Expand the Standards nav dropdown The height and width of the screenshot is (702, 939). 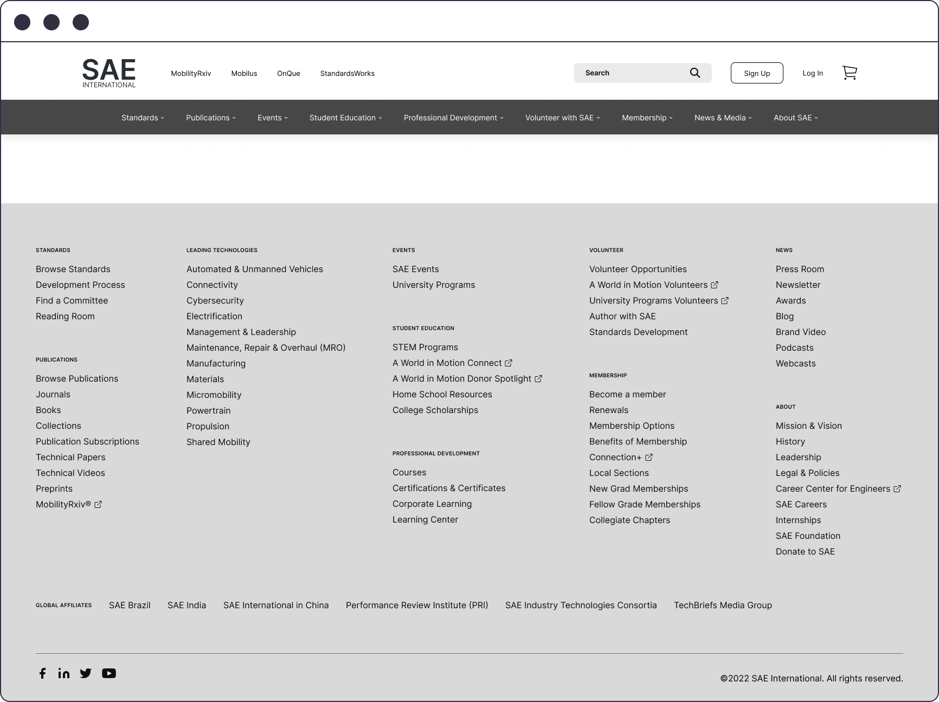(143, 118)
